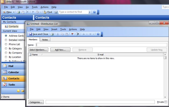169x107 pixels.
Task: Open the Actions menu in Distribution List window
Action: click(x=73, y=29)
